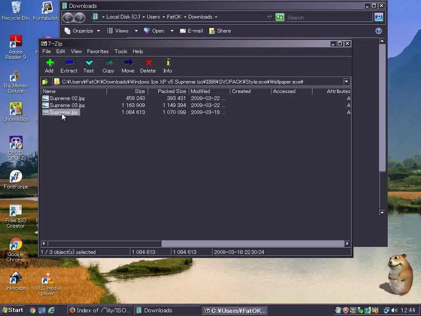
Task: Open FontForge desktop shortcut
Action: tap(16, 180)
